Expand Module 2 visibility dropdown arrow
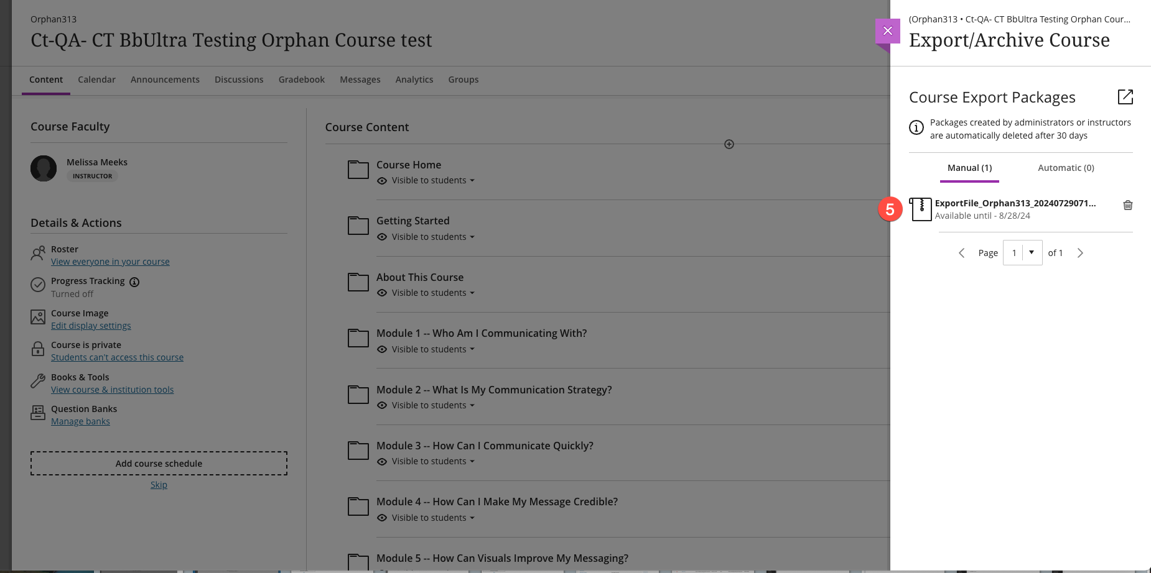Image resolution: width=1151 pixels, height=573 pixels. click(x=472, y=405)
